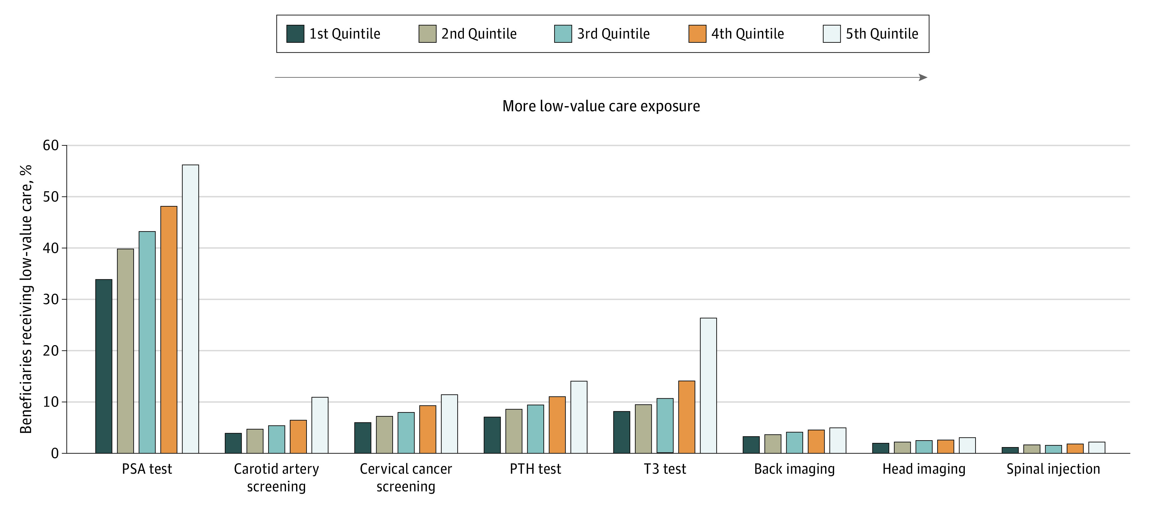Click the PSA test 4th quintile orange bar
Screen dimensions: 1164x506
pos(169,330)
